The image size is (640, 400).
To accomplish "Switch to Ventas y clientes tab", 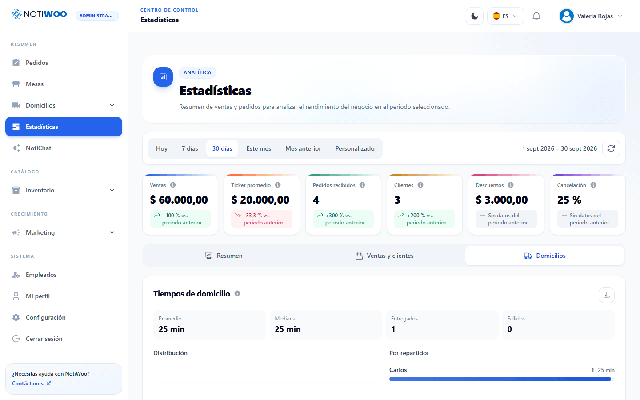I will pos(384,256).
